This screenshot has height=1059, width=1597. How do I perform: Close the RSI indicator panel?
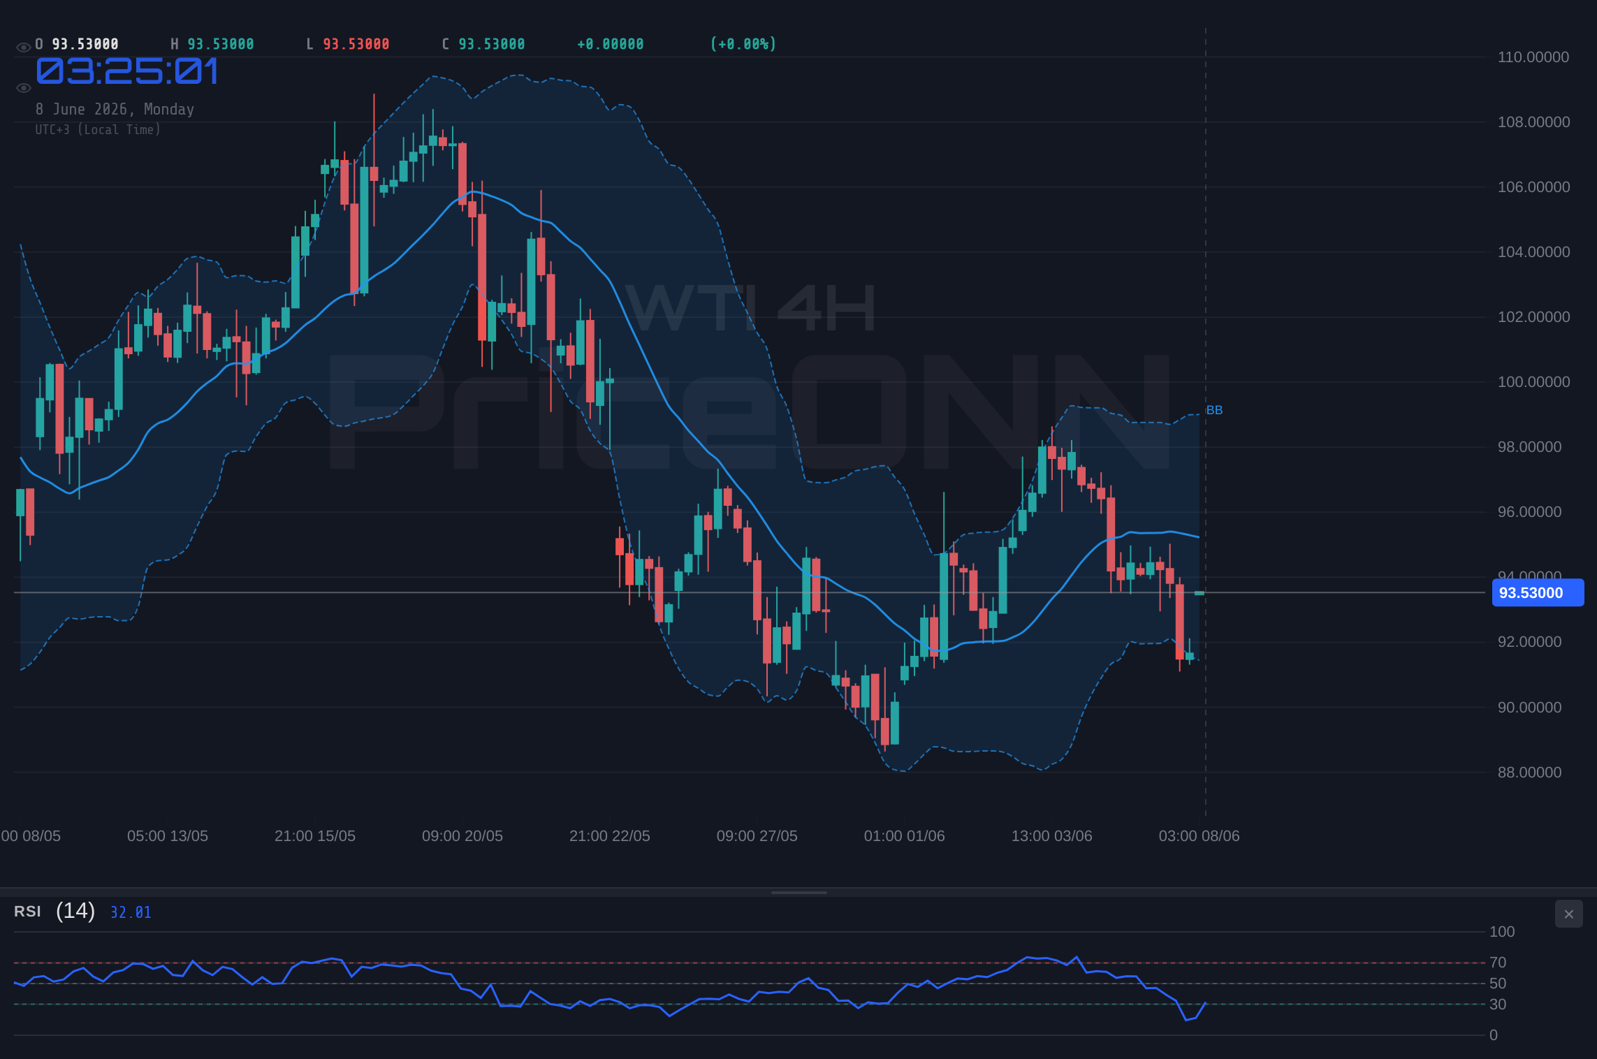tap(1568, 914)
